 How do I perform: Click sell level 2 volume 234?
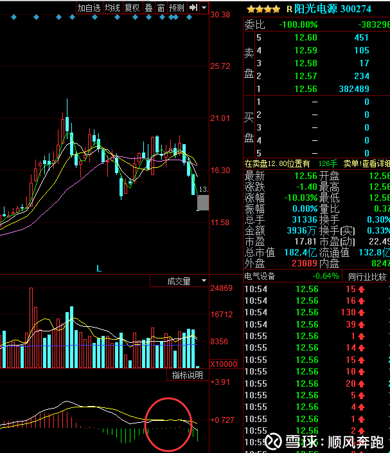click(x=362, y=77)
